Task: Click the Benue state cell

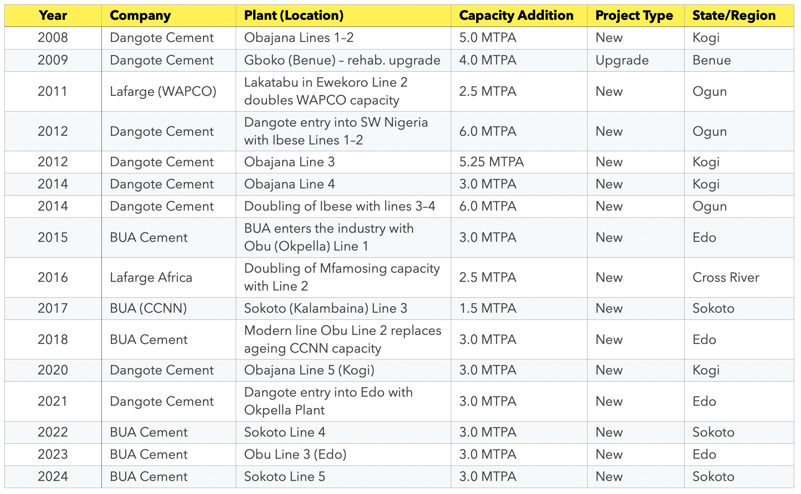Action: [x=711, y=60]
